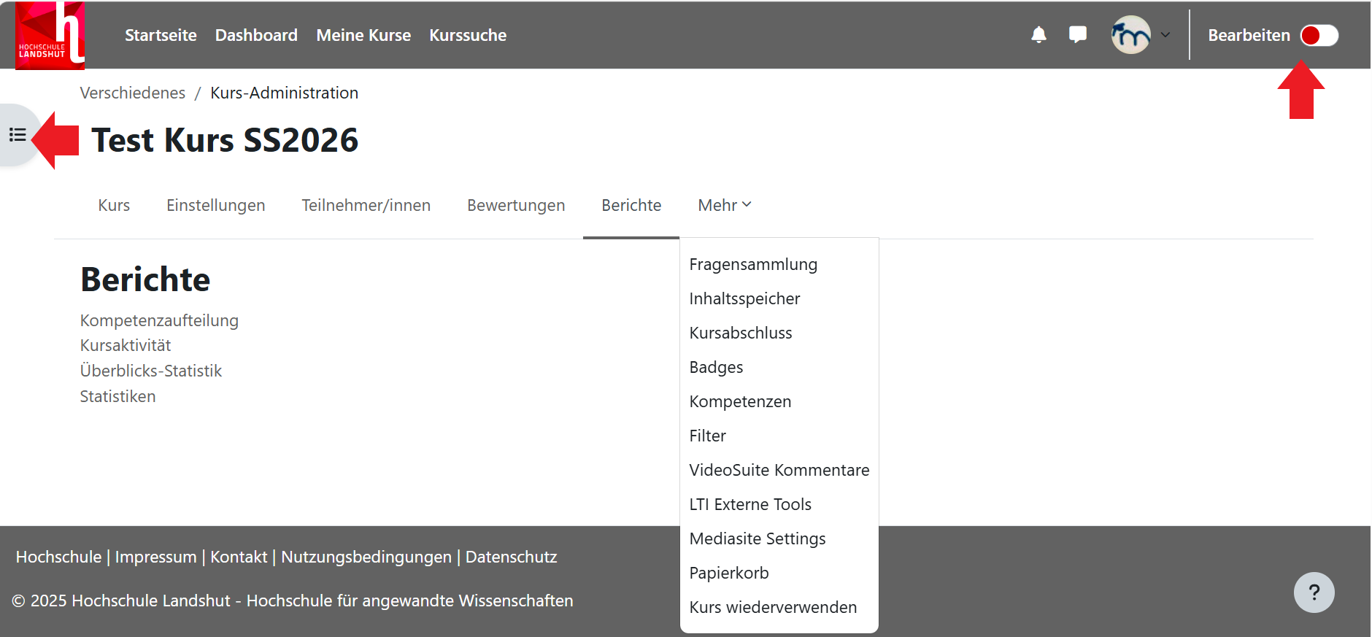Screen dimensions: 1372x637
Task: Open the Überblicks-Statistik report
Action: tap(151, 371)
